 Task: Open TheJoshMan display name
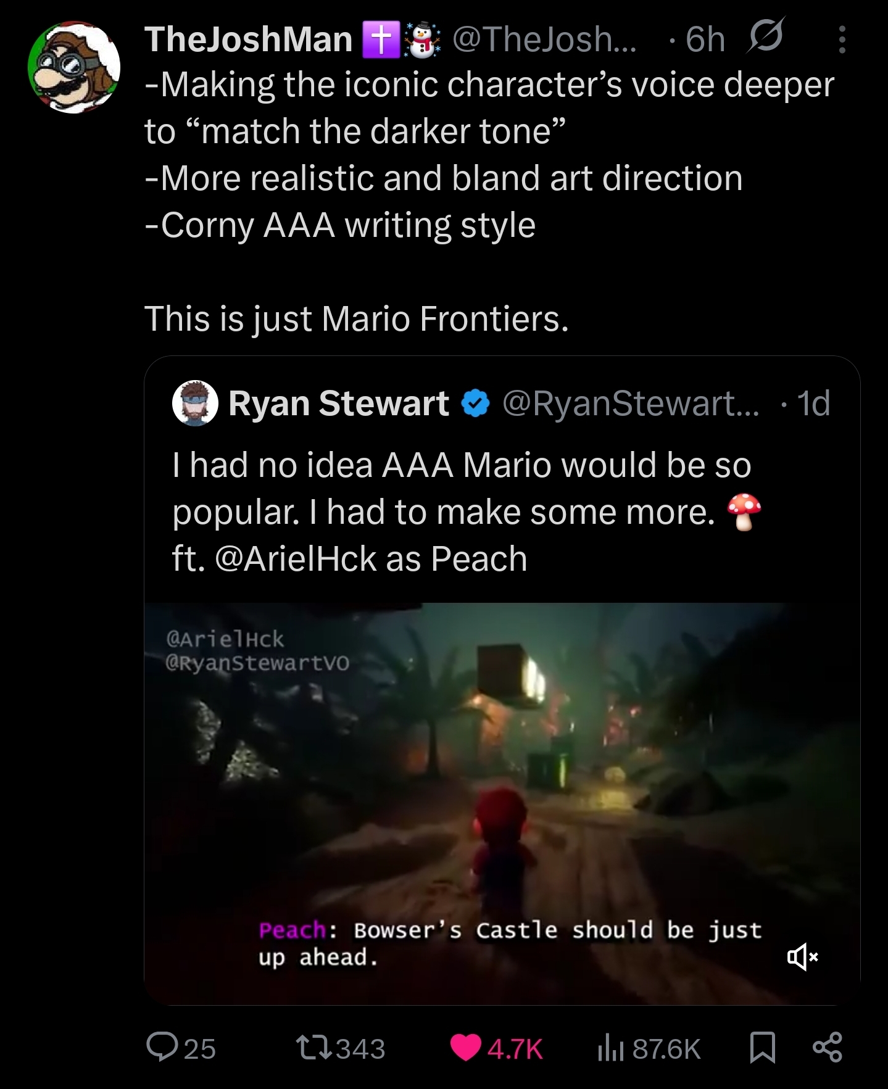(248, 39)
